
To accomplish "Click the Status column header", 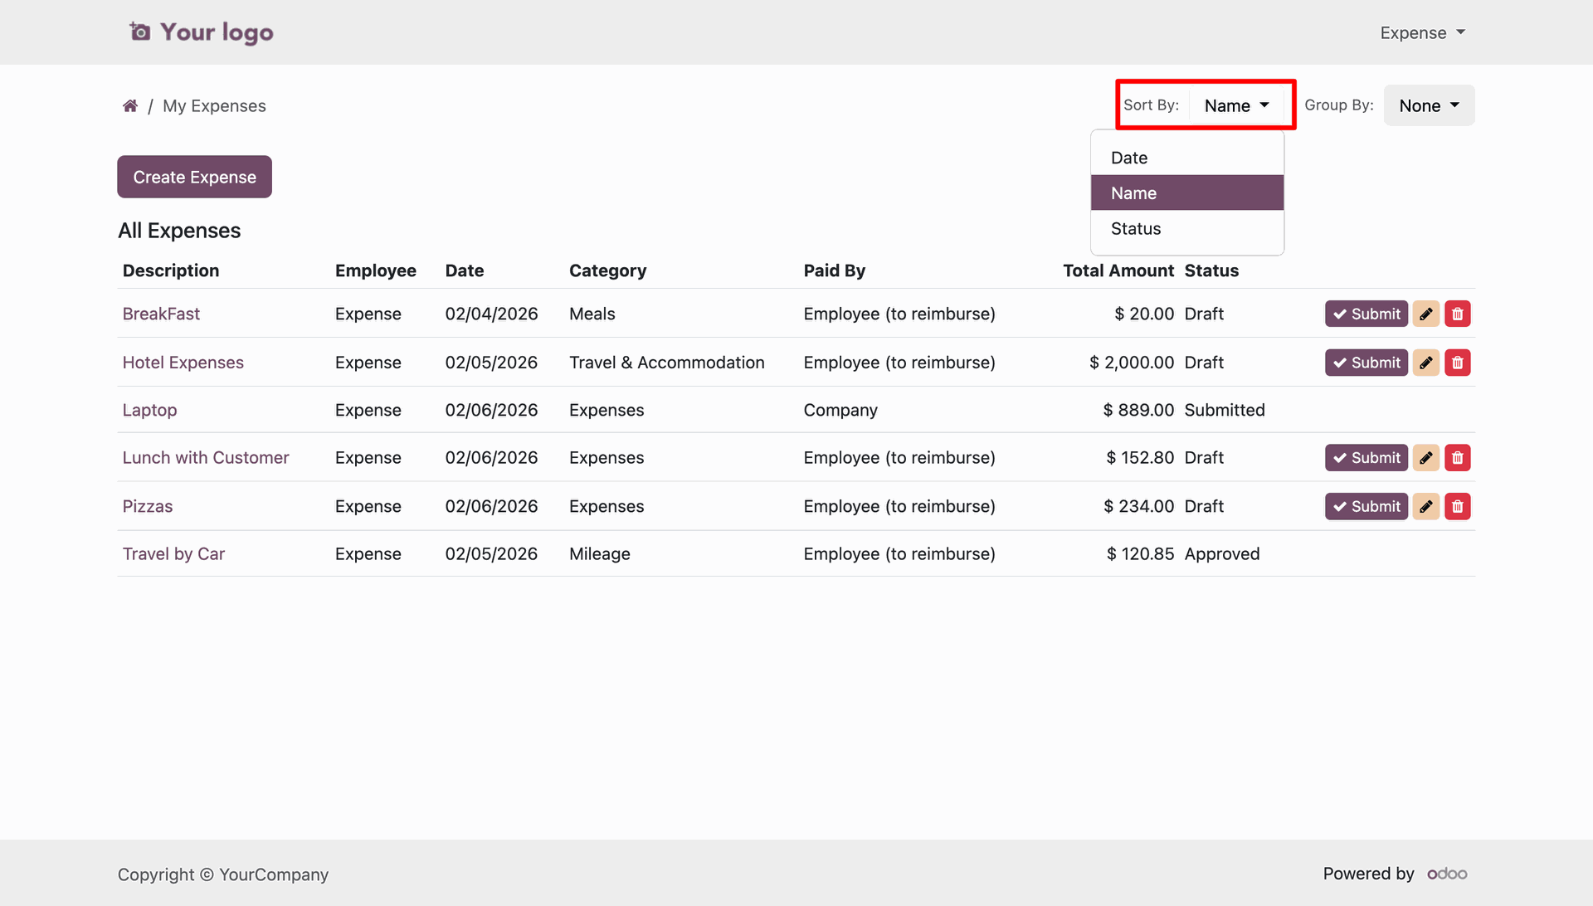I will 1211,270.
